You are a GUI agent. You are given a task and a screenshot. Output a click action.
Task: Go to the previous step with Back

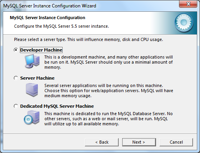[x=102, y=142]
